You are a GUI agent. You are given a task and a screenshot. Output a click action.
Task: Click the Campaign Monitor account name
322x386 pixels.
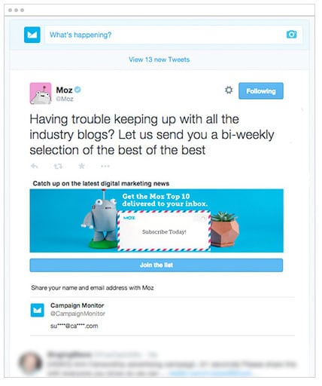tap(77, 305)
